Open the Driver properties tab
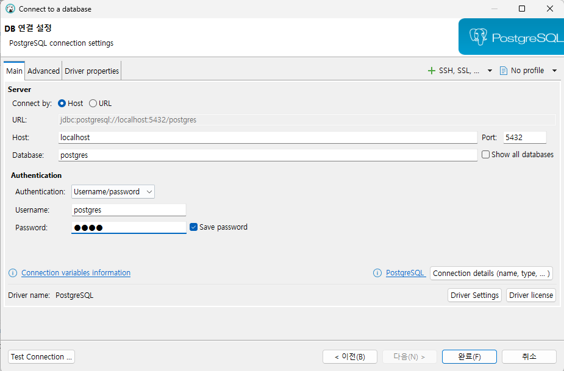 pyautogui.click(x=91, y=71)
